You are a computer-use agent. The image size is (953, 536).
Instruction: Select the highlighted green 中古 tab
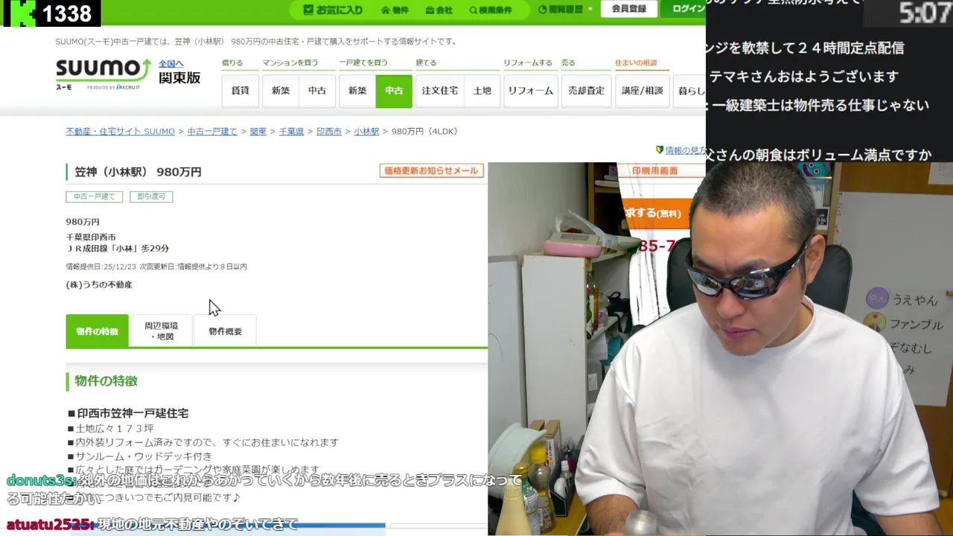point(394,91)
